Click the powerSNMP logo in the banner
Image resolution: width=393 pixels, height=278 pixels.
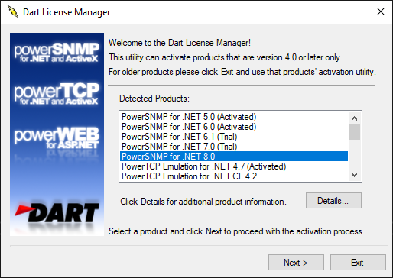(x=57, y=53)
